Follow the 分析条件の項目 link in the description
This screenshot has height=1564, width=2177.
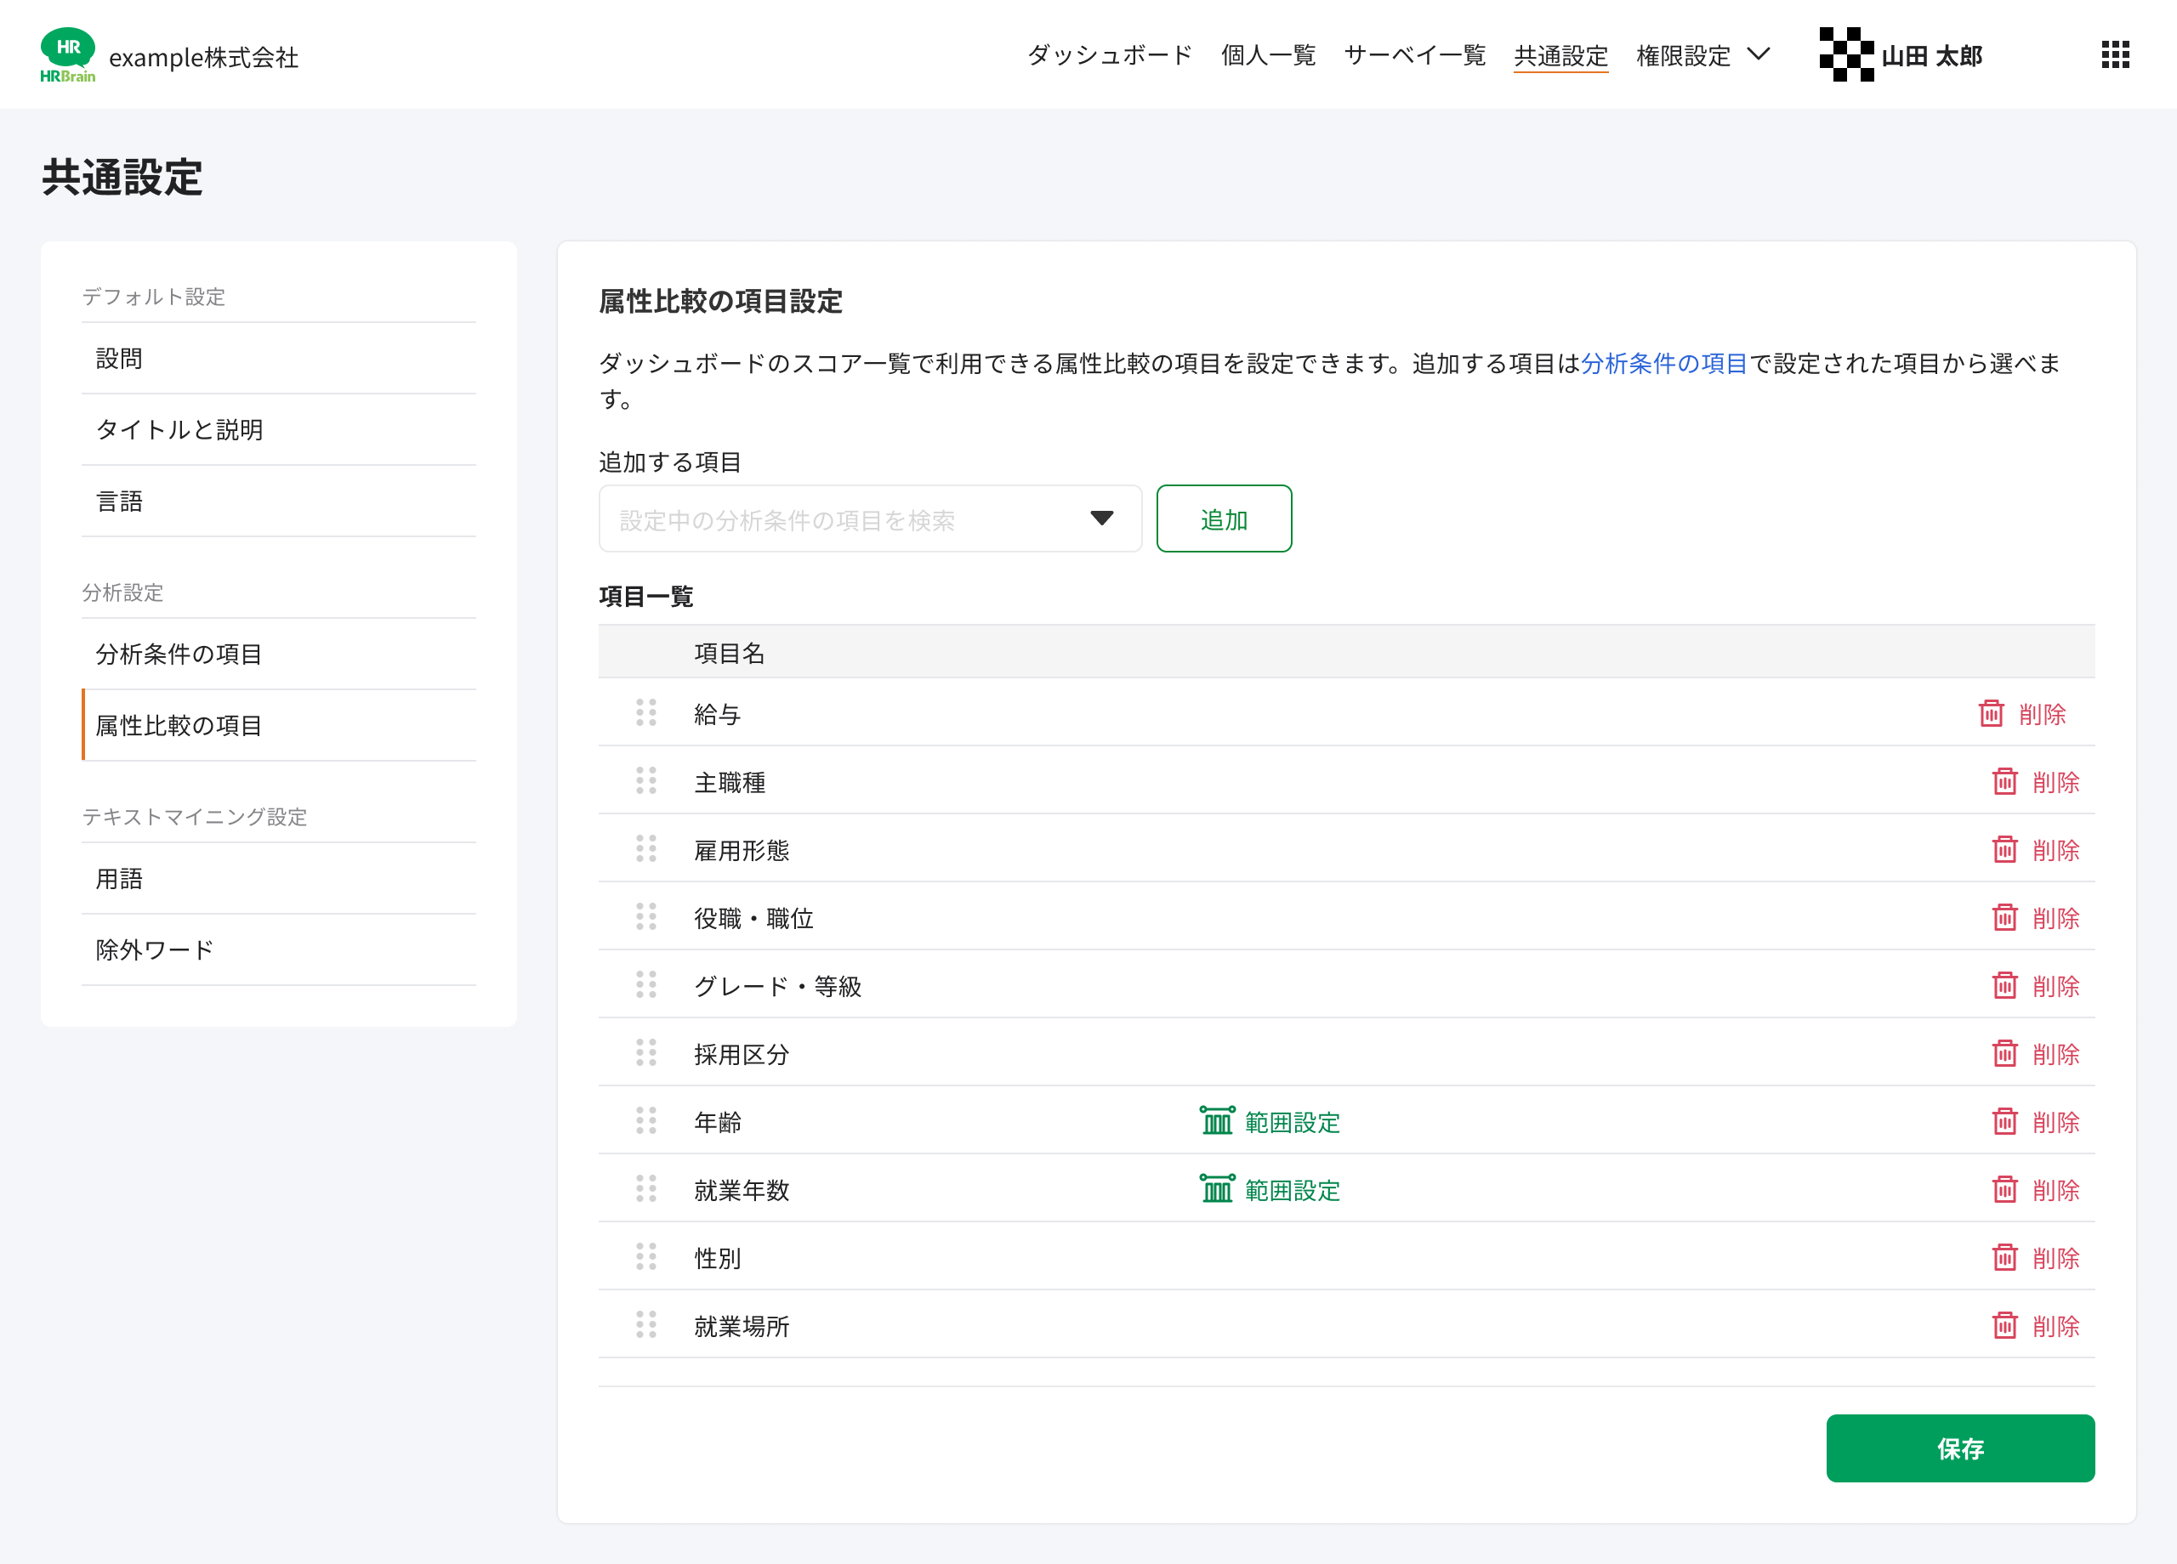pyautogui.click(x=1663, y=363)
